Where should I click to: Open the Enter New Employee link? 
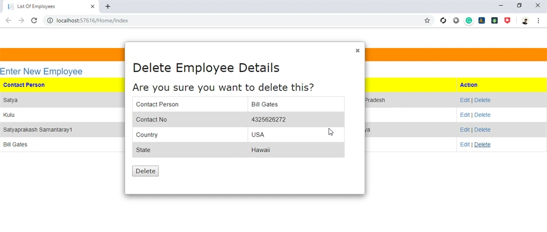click(x=41, y=71)
